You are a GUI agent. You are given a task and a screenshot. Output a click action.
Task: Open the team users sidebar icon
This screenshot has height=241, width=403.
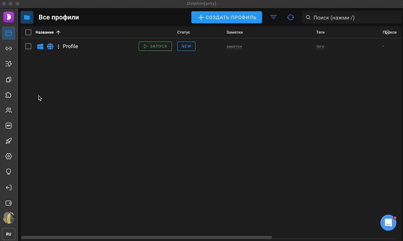pyautogui.click(x=9, y=110)
